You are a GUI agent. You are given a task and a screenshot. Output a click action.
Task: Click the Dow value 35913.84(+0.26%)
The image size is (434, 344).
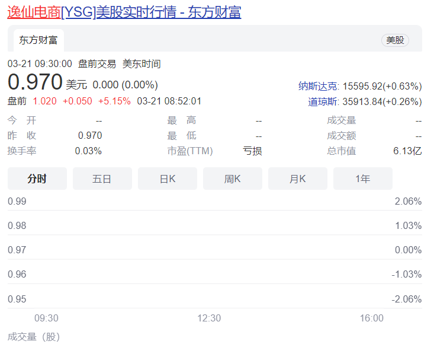(382, 102)
